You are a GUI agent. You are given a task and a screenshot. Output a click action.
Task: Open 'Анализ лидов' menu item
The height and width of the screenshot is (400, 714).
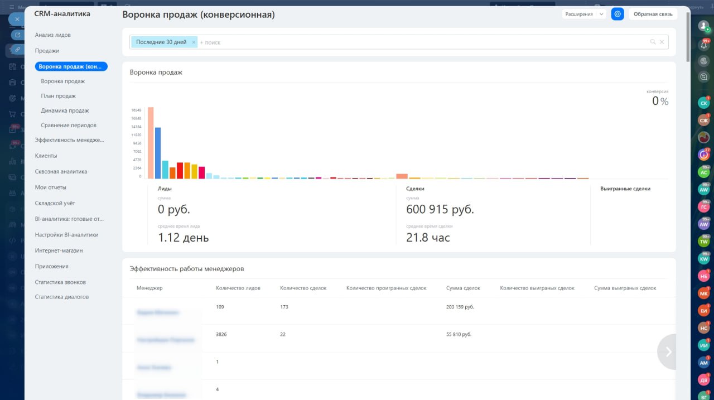[x=52, y=35]
